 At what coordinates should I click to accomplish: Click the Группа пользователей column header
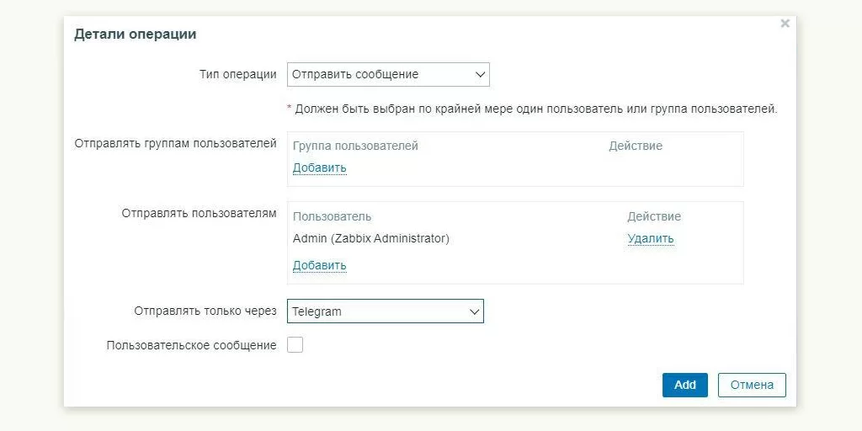click(x=355, y=146)
